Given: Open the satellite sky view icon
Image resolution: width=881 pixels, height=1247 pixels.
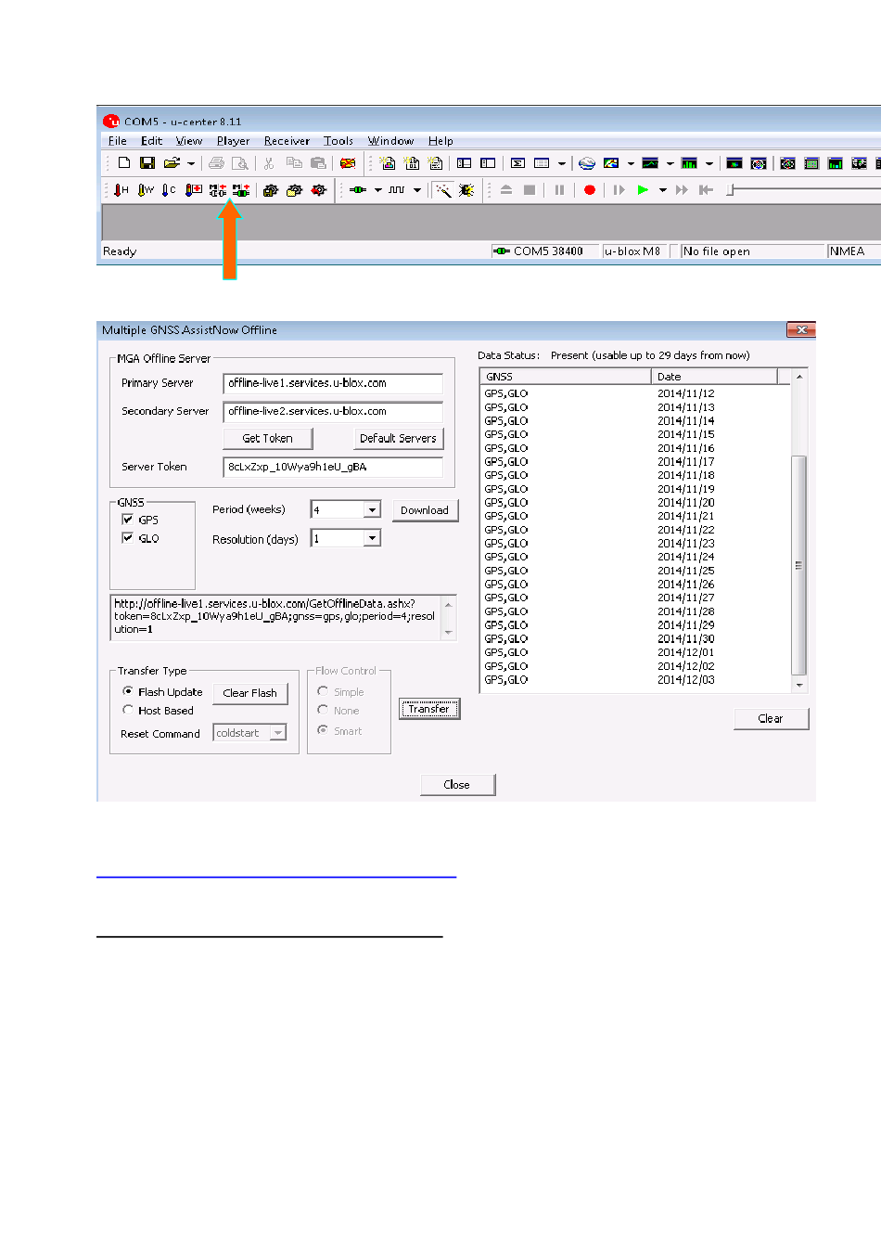Looking at the screenshot, I should (759, 163).
